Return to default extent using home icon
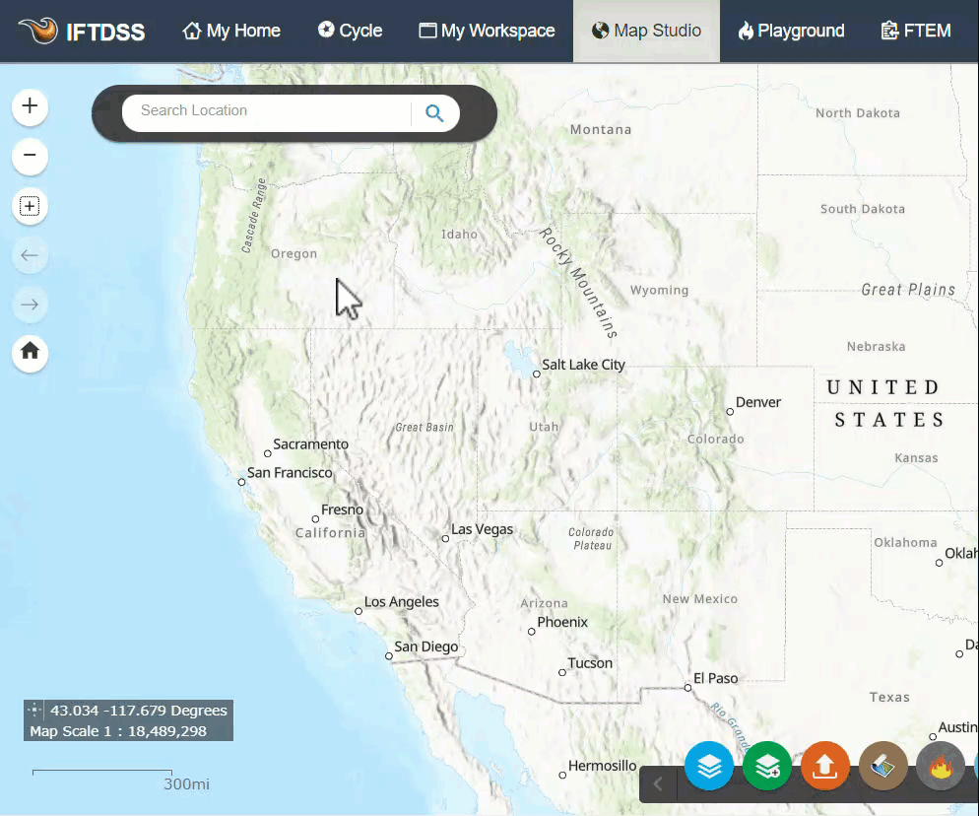The image size is (979, 816). coord(30,354)
